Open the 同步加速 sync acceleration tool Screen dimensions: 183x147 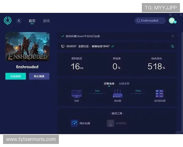(x=75, y=123)
